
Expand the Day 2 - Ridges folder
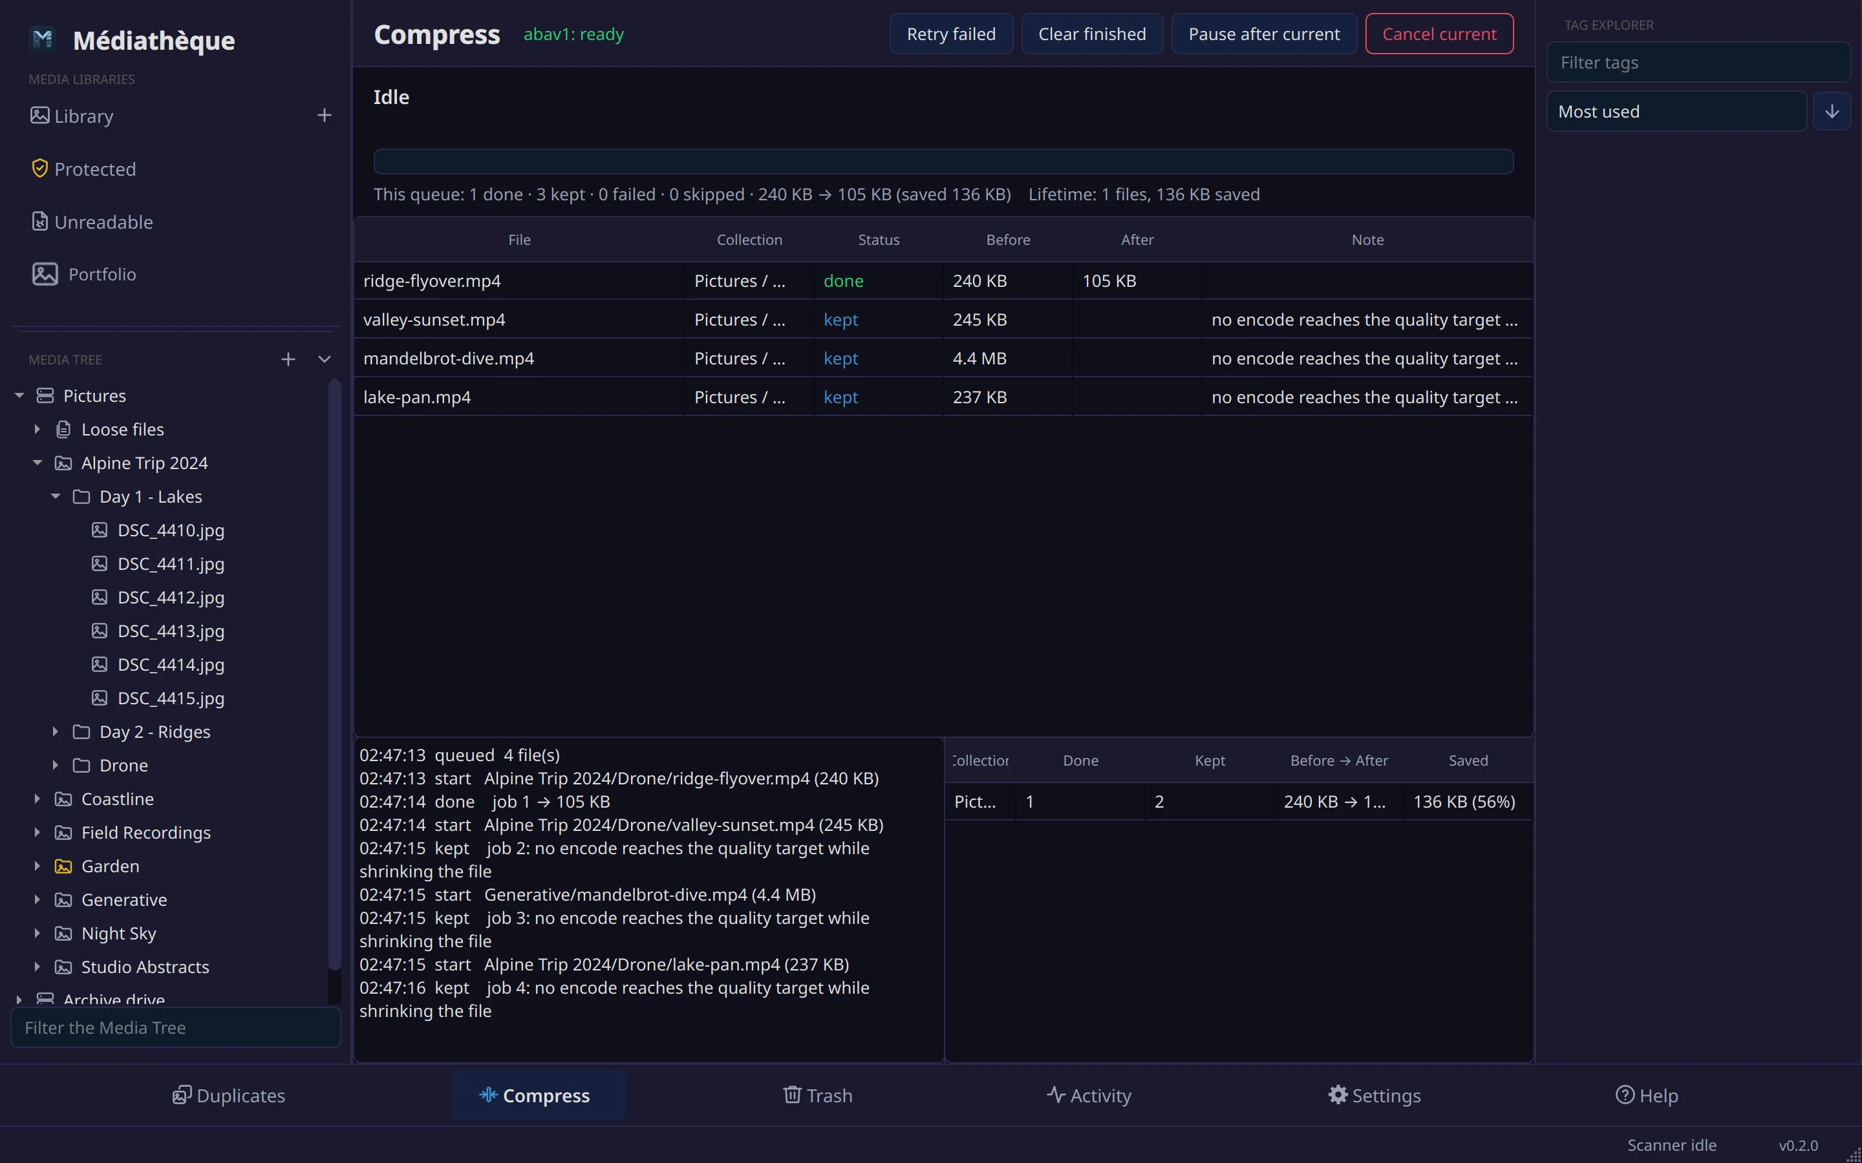56,731
